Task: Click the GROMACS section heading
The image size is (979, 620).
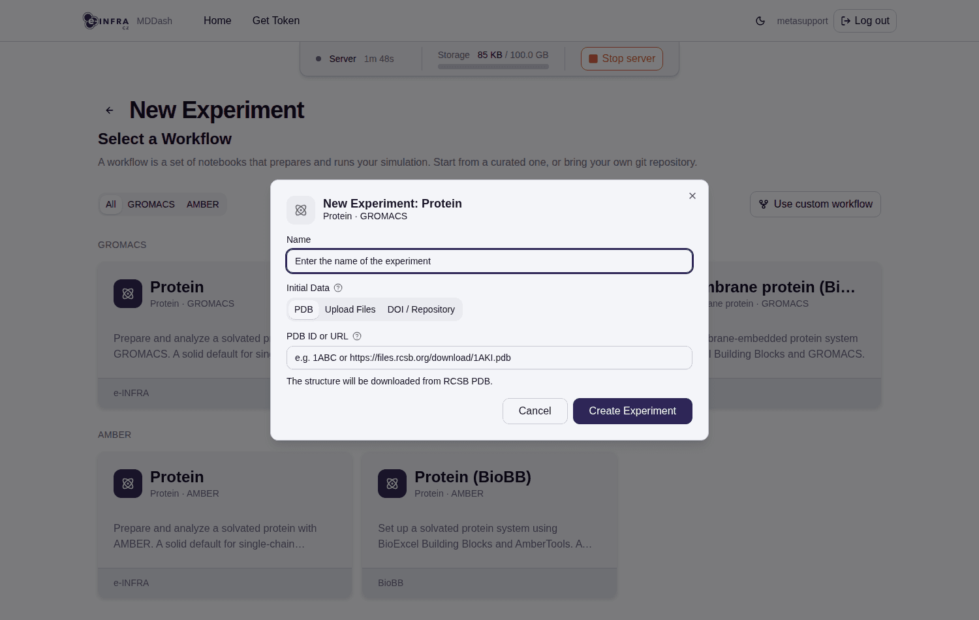Action: tap(122, 245)
